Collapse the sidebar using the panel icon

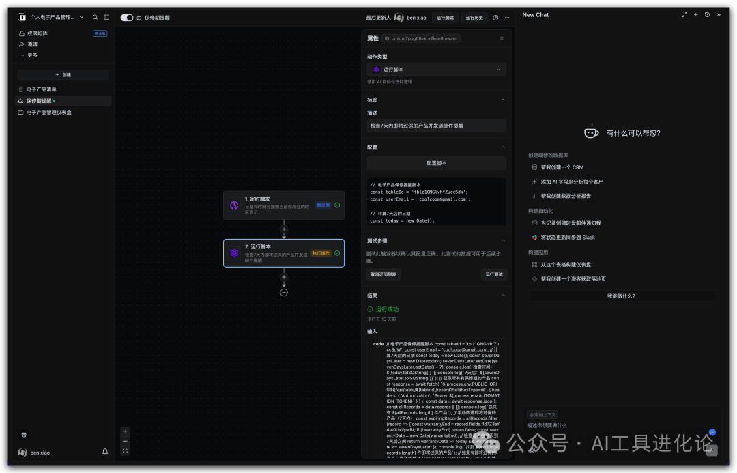[x=106, y=17]
